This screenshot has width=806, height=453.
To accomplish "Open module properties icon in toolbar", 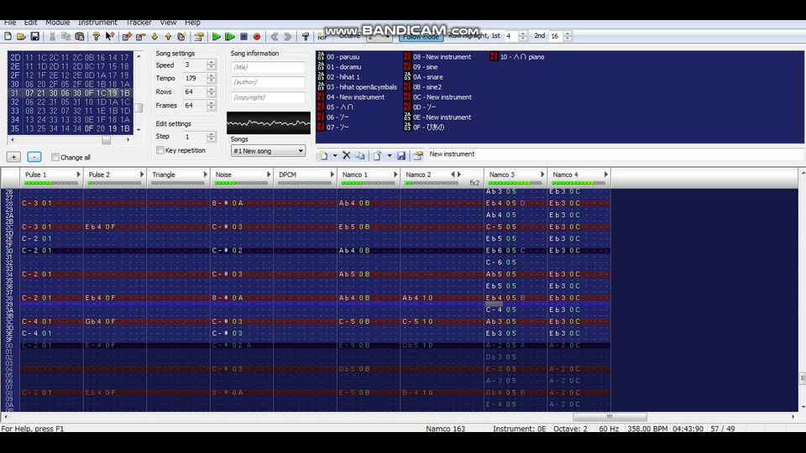I will click(199, 36).
